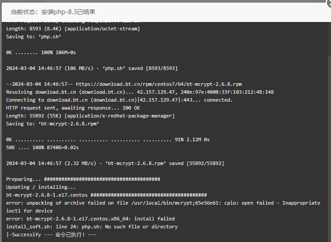This screenshot has width=331, height=242.
Task: Click the '|-Successify --- 命令已执行!' line
Action: (51, 235)
